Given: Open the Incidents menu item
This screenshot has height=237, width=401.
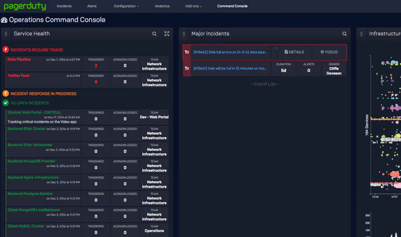Looking at the screenshot, I should coord(64,6).
